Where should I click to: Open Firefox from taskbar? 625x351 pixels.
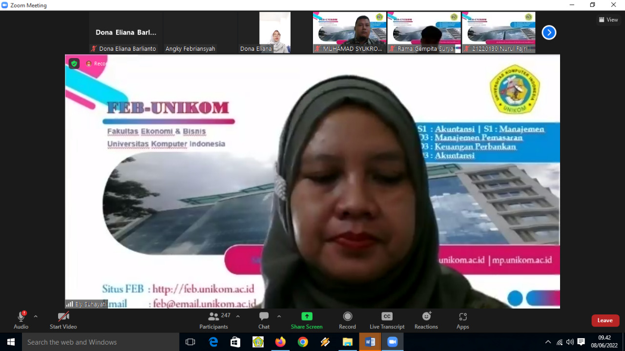click(280, 342)
